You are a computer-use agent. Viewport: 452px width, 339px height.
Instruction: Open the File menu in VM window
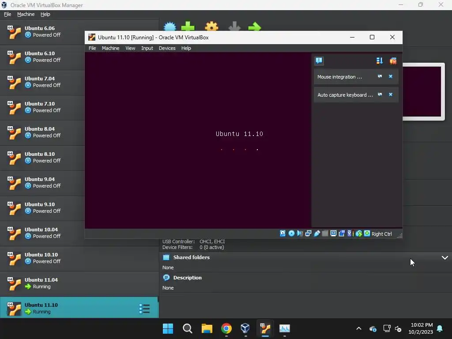click(x=92, y=48)
